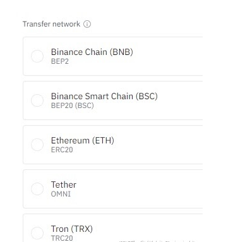
Task: Click the Binance Smart Chain (BSC) title
Action: coord(104,96)
